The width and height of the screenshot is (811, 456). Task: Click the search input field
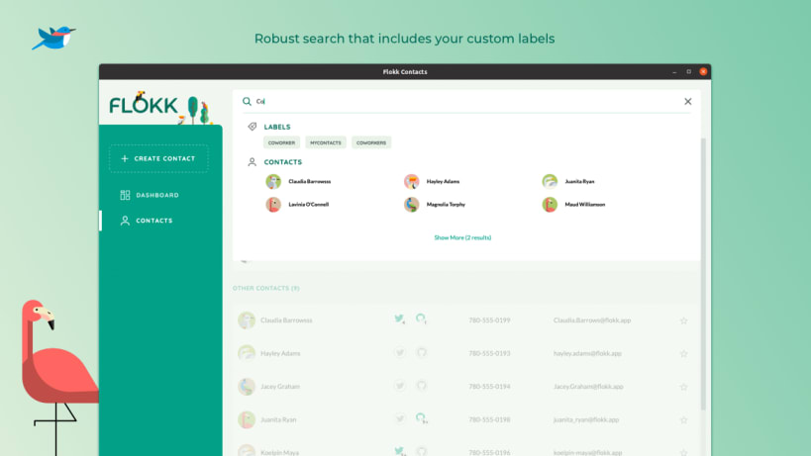[466, 101]
